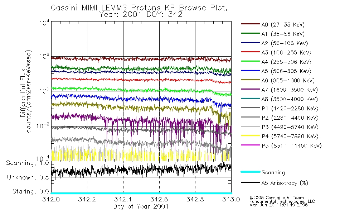Click the A5 Anisotropy (%) legend text
Image resolution: width=340 pixels, height=215 pixels.
pos(285,183)
